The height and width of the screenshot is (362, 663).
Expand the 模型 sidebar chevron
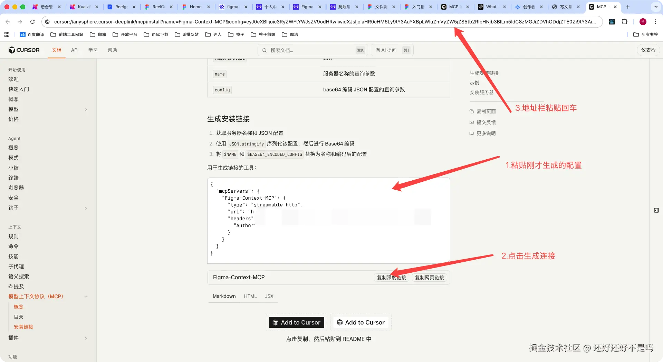[86, 110]
